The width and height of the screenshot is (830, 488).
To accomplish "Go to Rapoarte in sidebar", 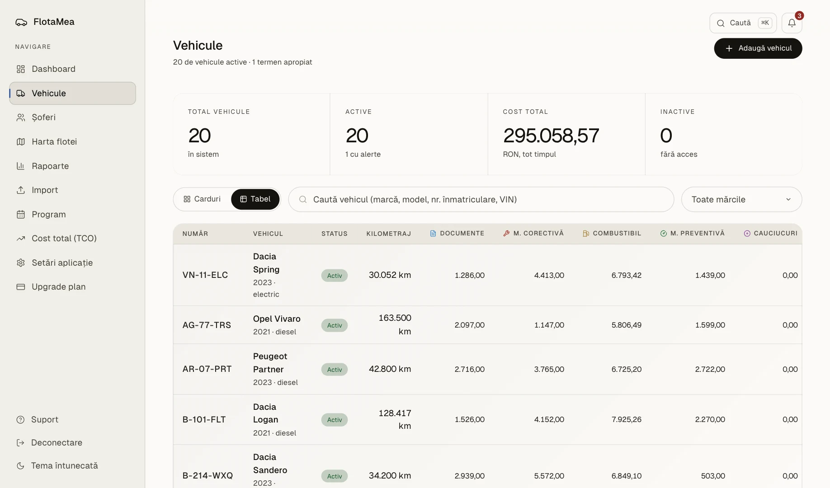I will [72, 166].
